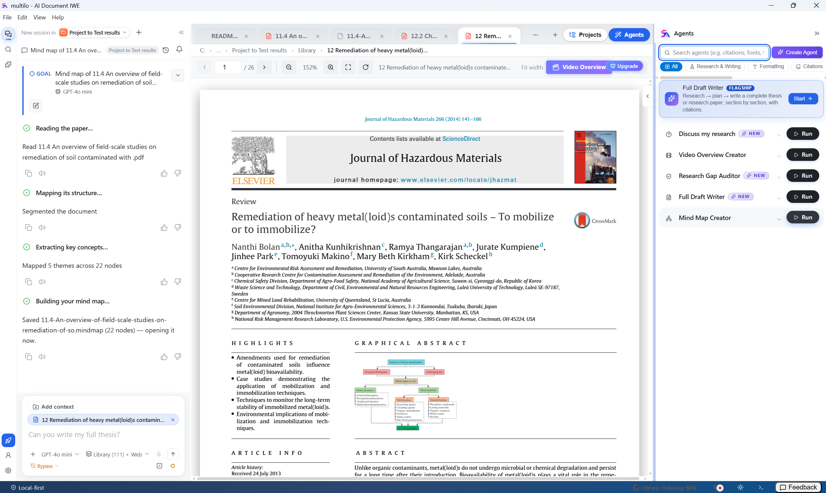Go to next PDF page
This screenshot has height=493, width=826.
tap(264, 68)
